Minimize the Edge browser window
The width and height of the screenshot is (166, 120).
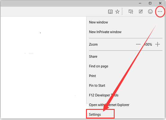[x=140, y=3]
